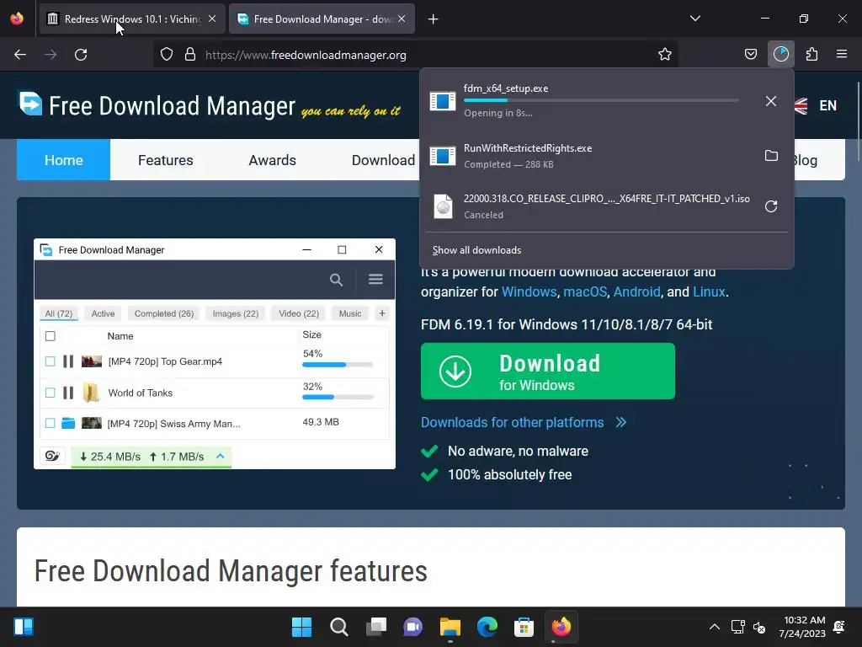Show hidden system tray icons
Image resolution: width=862 pixels, height=647 pixels.
pyautogui.click(x=714, y=627)
